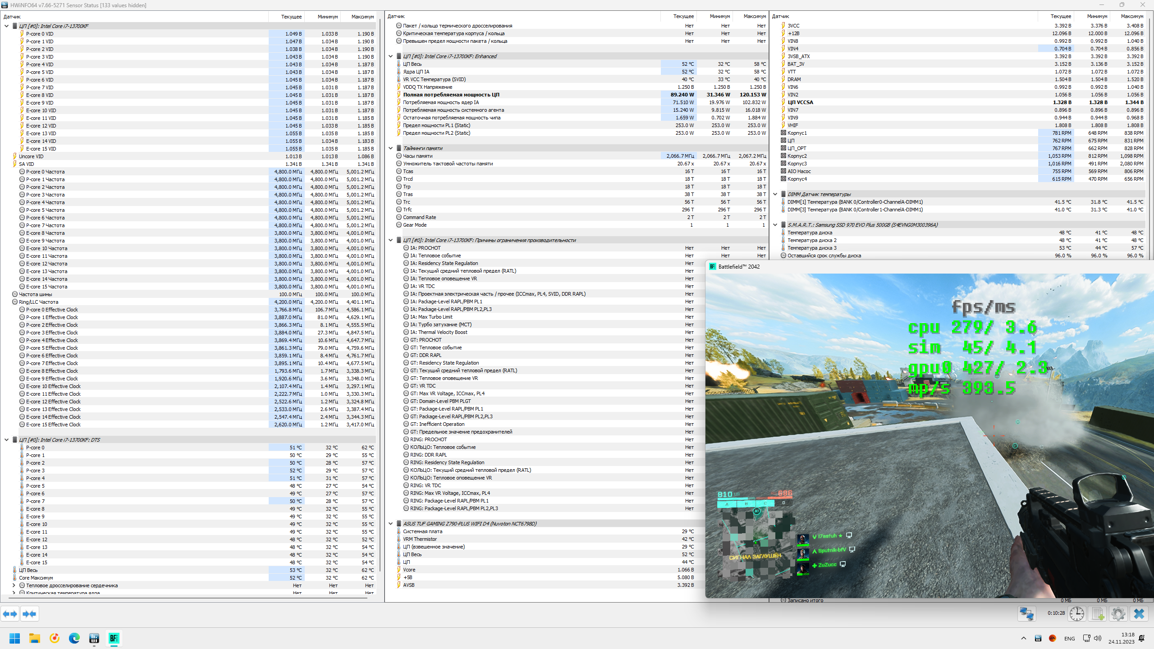The width and height of the screenshot is (1154, 649).
Task: Click the Максимум column header in left panel
Action: (x=362, y=17)
